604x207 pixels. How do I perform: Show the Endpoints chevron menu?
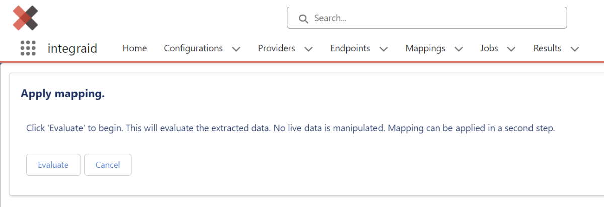coord(384,49)
